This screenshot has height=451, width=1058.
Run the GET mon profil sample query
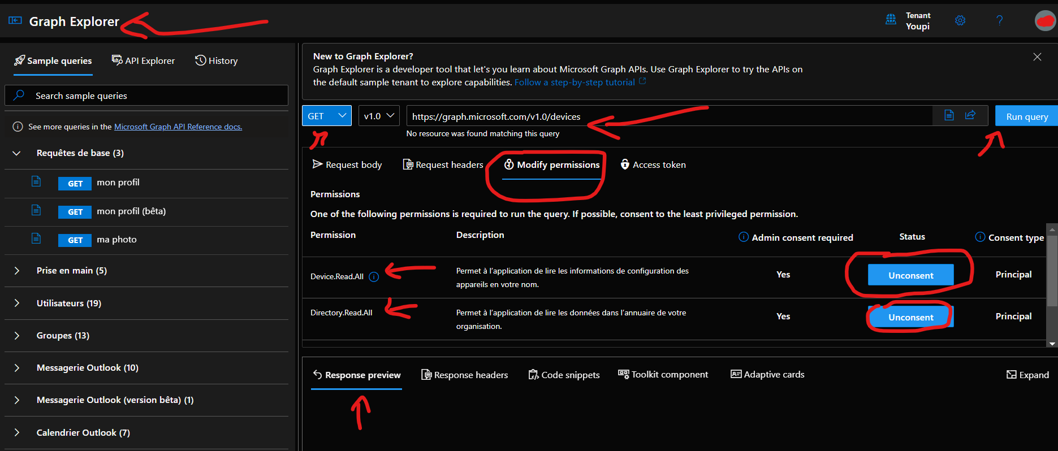pos(146,183)
